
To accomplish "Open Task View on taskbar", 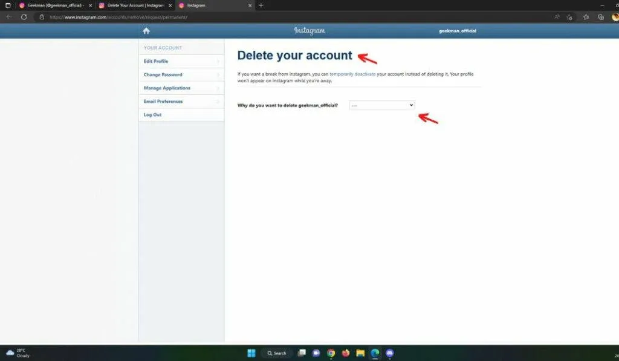I will tap(302, 353).
